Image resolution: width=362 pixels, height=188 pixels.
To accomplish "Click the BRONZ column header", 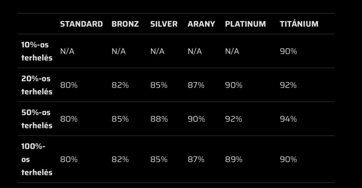I will (125, 24).
